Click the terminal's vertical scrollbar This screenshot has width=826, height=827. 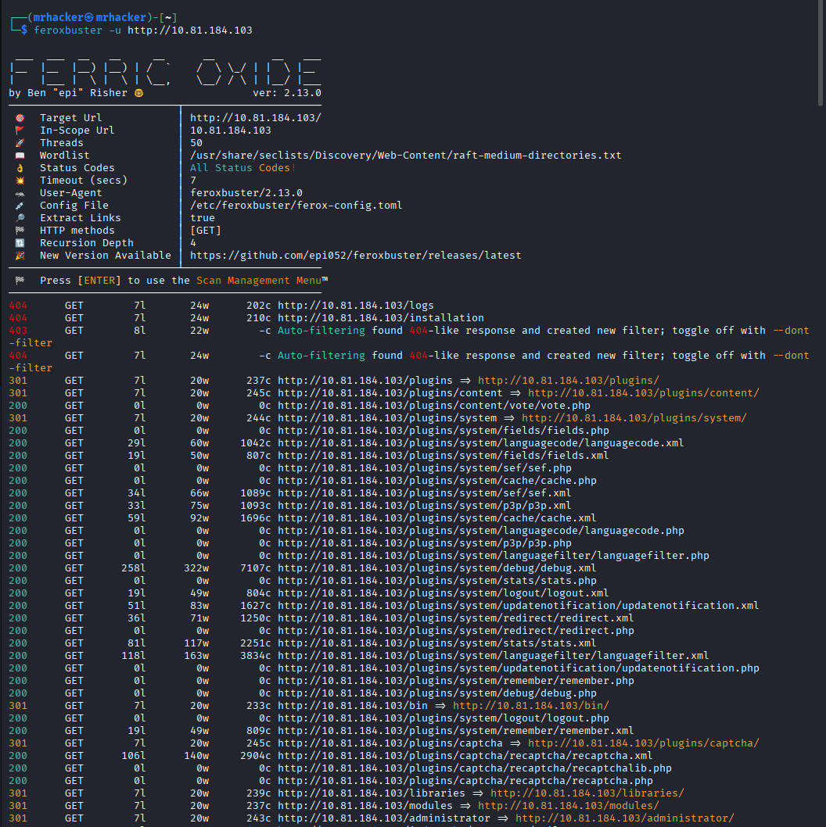tap(821, 55)
